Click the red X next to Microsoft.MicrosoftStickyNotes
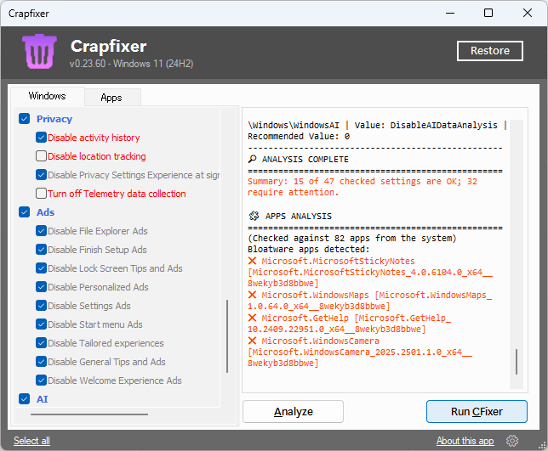The image size is (548, 451). 252,261
